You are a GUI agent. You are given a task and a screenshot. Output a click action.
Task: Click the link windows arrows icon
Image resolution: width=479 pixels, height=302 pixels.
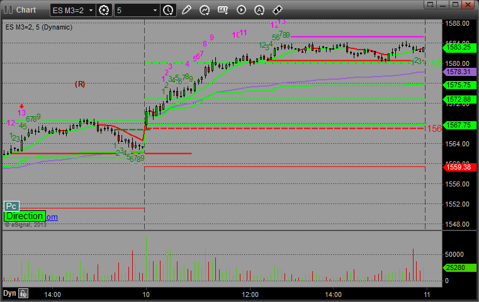278,10
